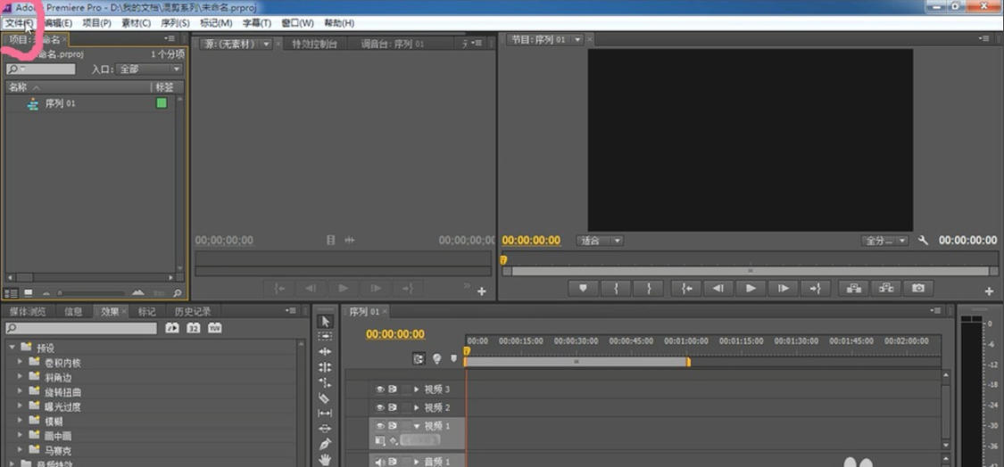Collapse the 预设 effects folder
Image resolution: width=1004 pixels, height=467 pixels.
[12, 348]
